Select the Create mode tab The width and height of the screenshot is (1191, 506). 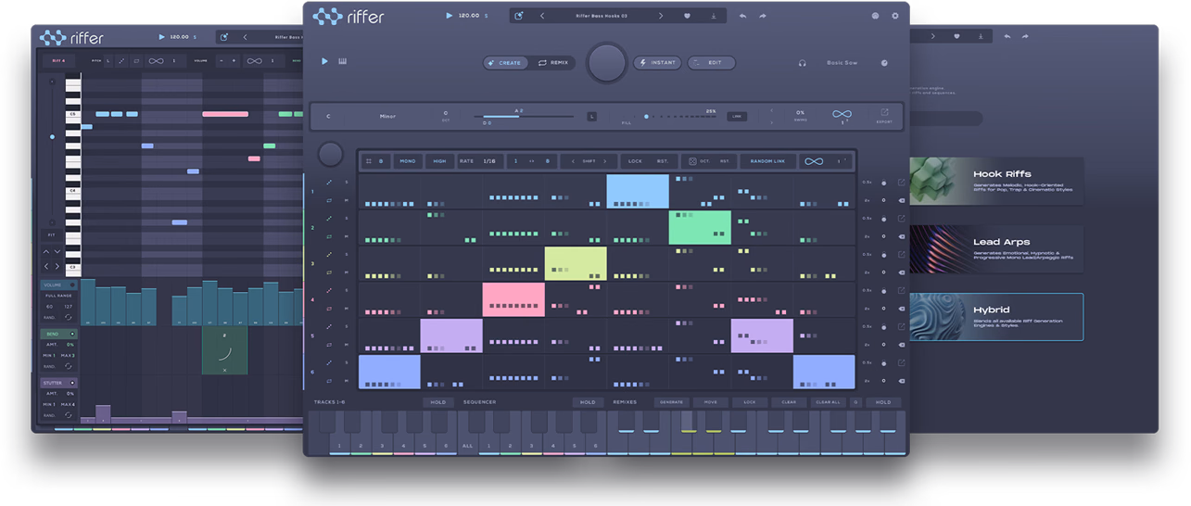[x=506, y=63]
